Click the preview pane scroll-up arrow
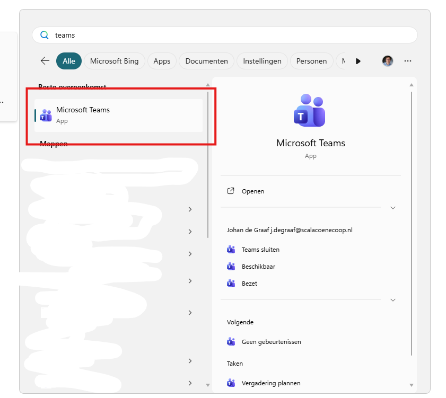This screenshot has width=446, height=398. pos(412,85)
